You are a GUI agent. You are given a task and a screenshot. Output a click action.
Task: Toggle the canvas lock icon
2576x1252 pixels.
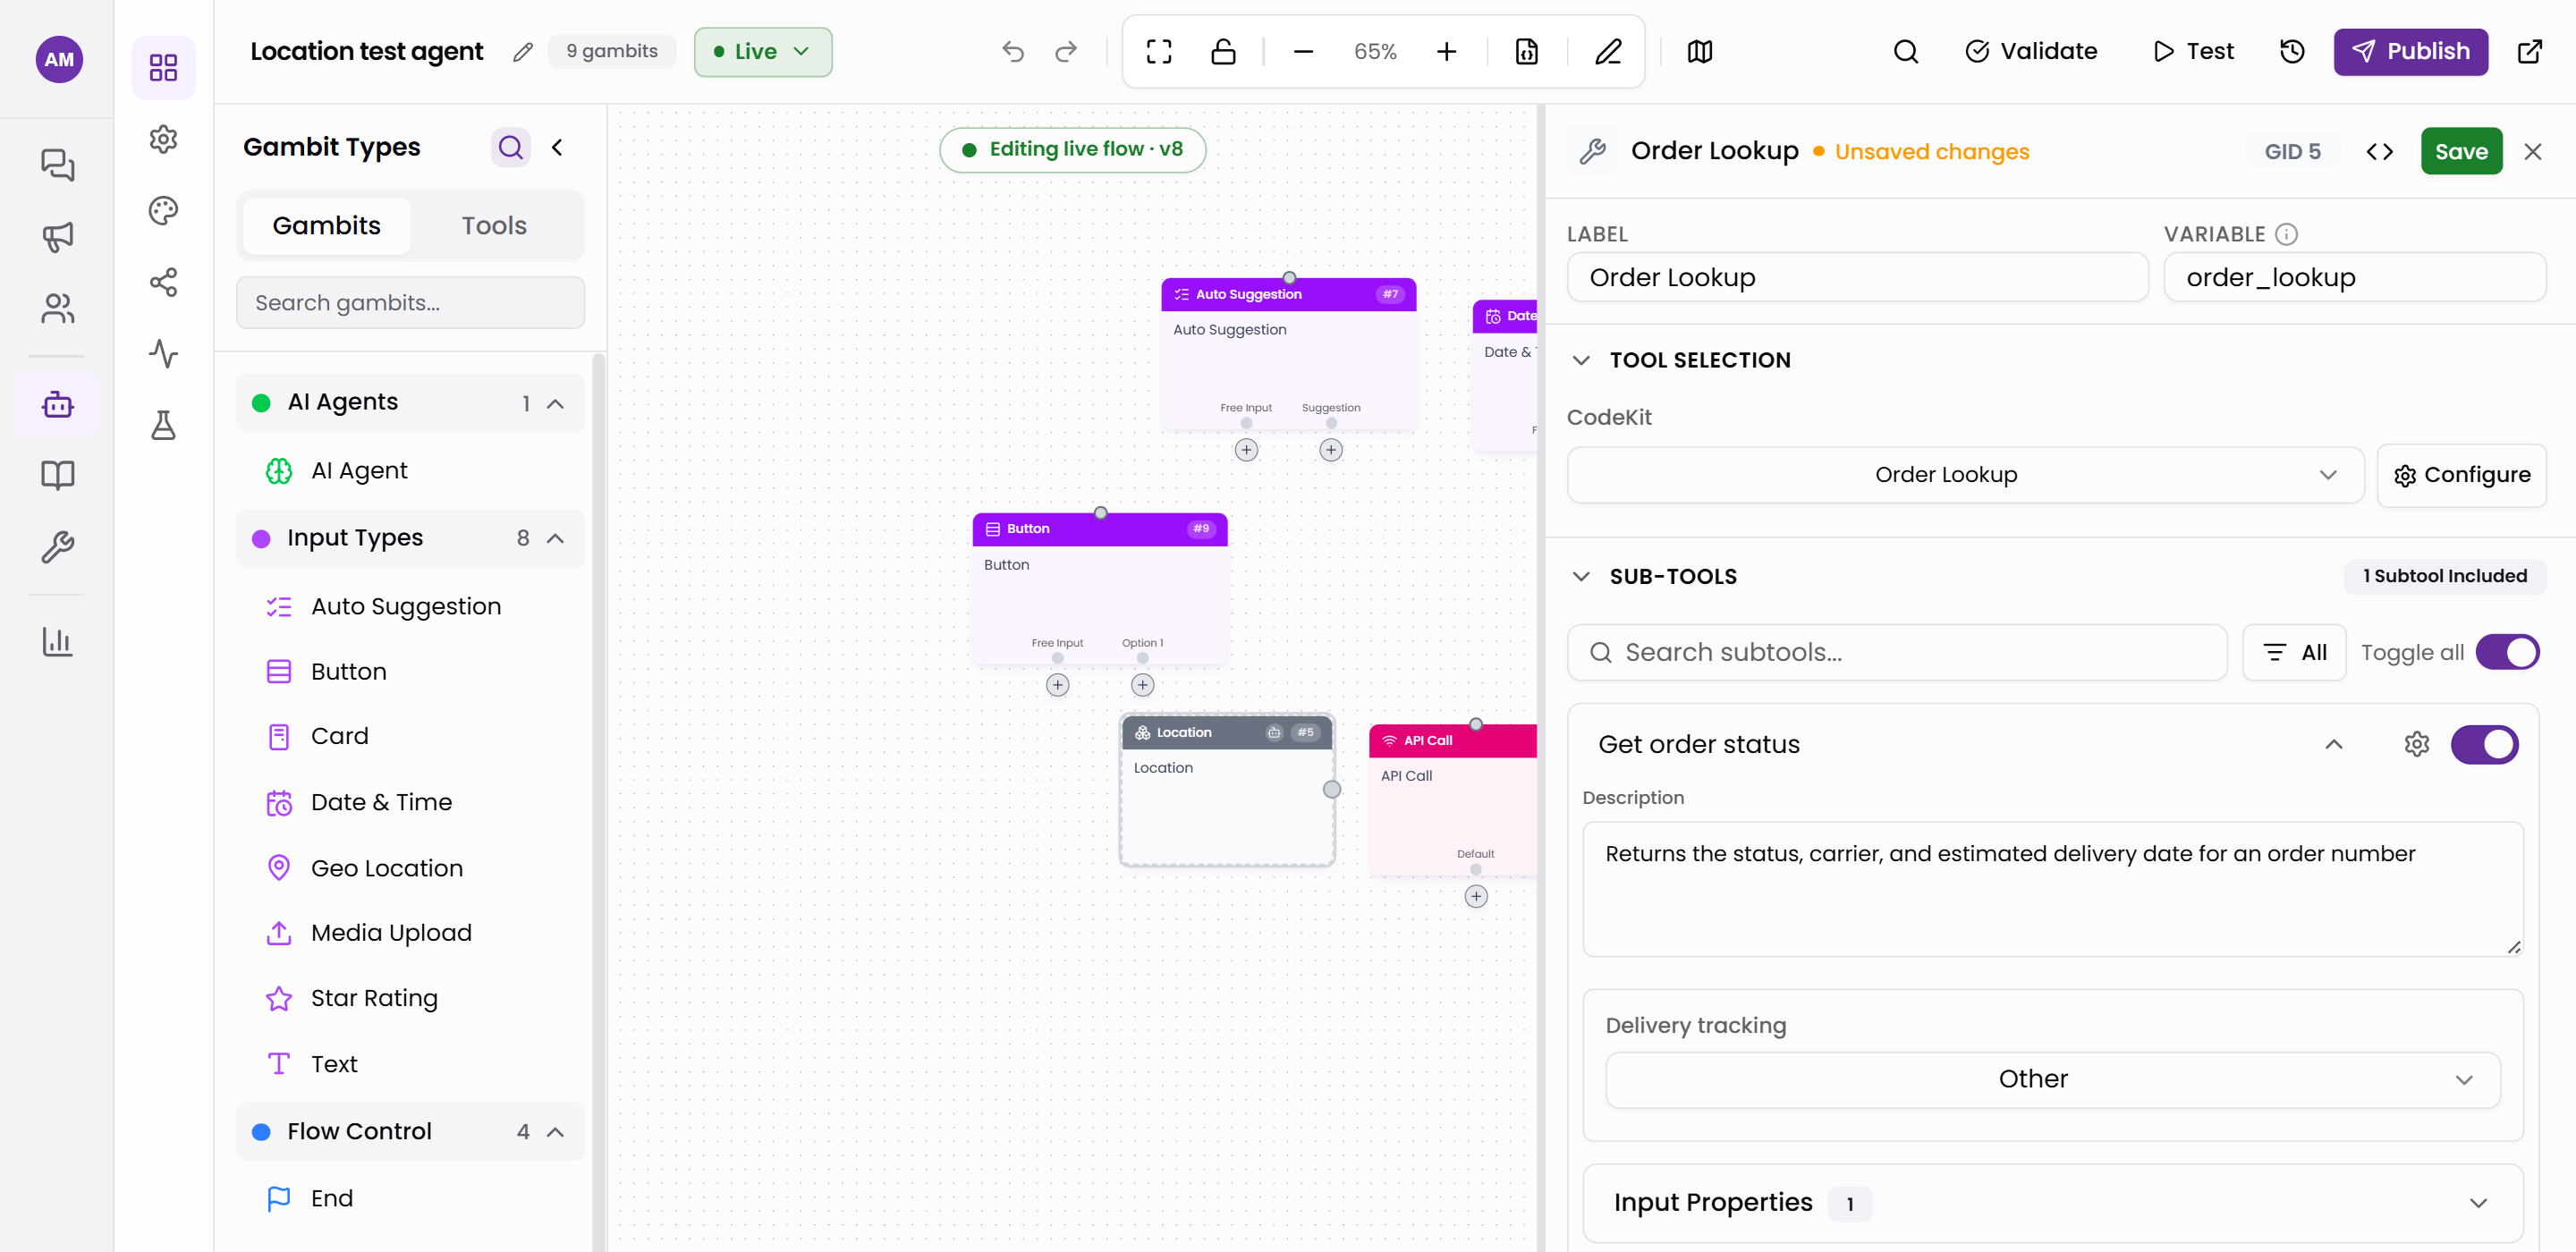[1223, 52]
